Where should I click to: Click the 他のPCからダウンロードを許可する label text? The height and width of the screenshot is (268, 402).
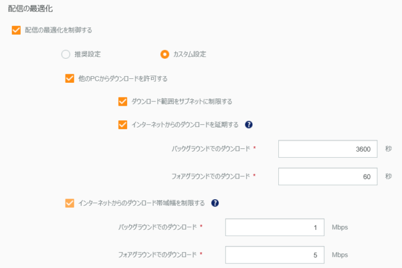[123, 79]
